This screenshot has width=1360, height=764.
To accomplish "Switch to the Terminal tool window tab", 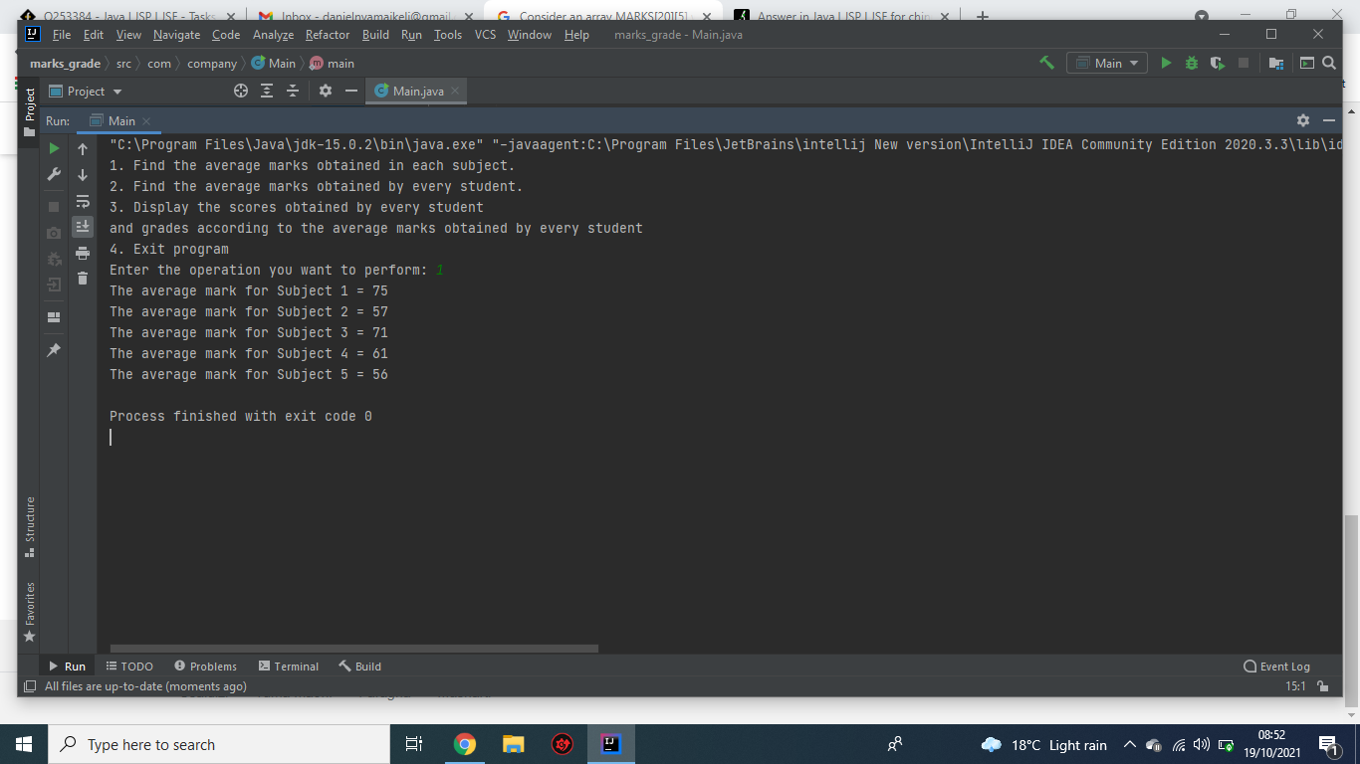I will (289, 667).
